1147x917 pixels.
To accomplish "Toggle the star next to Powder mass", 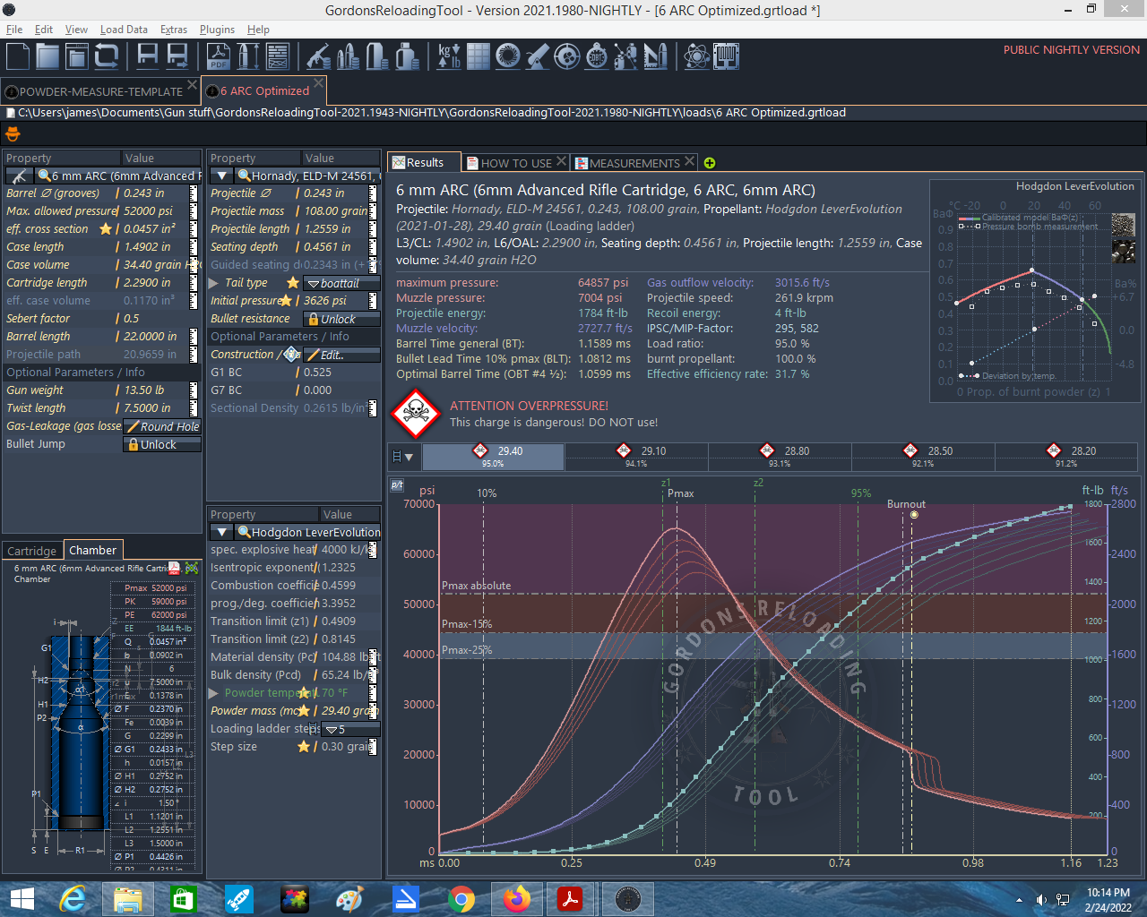I will (x=304, y=711).
